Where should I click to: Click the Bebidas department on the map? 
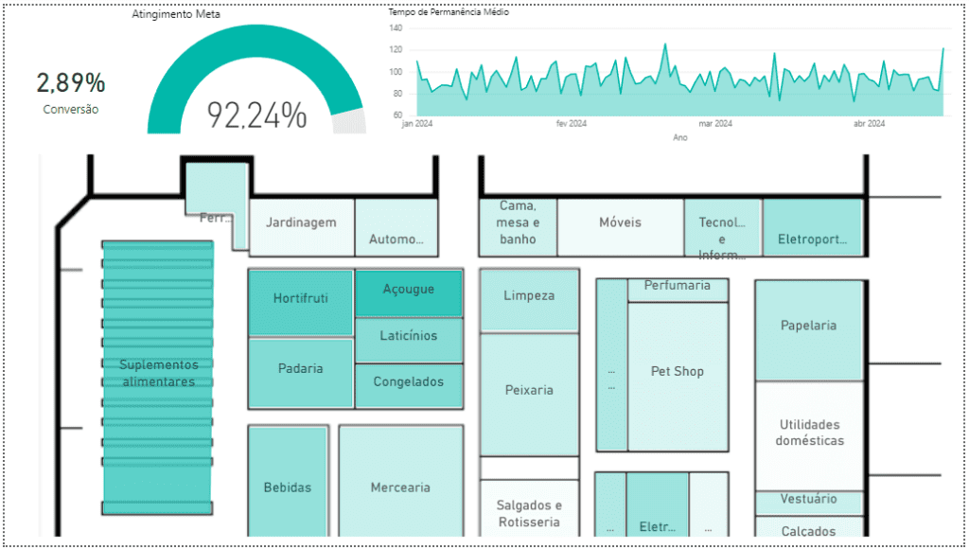(x=288, y=481)
